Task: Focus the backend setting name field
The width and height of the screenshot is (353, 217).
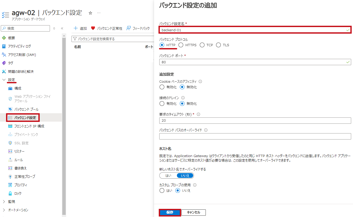Action: tap(255, 30)
